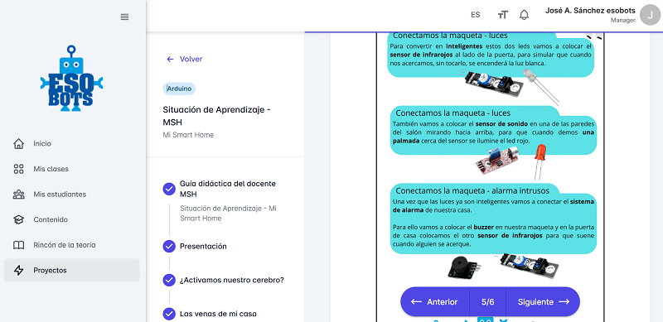The image size is (663, 322).
Task: Click the right arrow in Siguiente button
Action: point(564,301)
